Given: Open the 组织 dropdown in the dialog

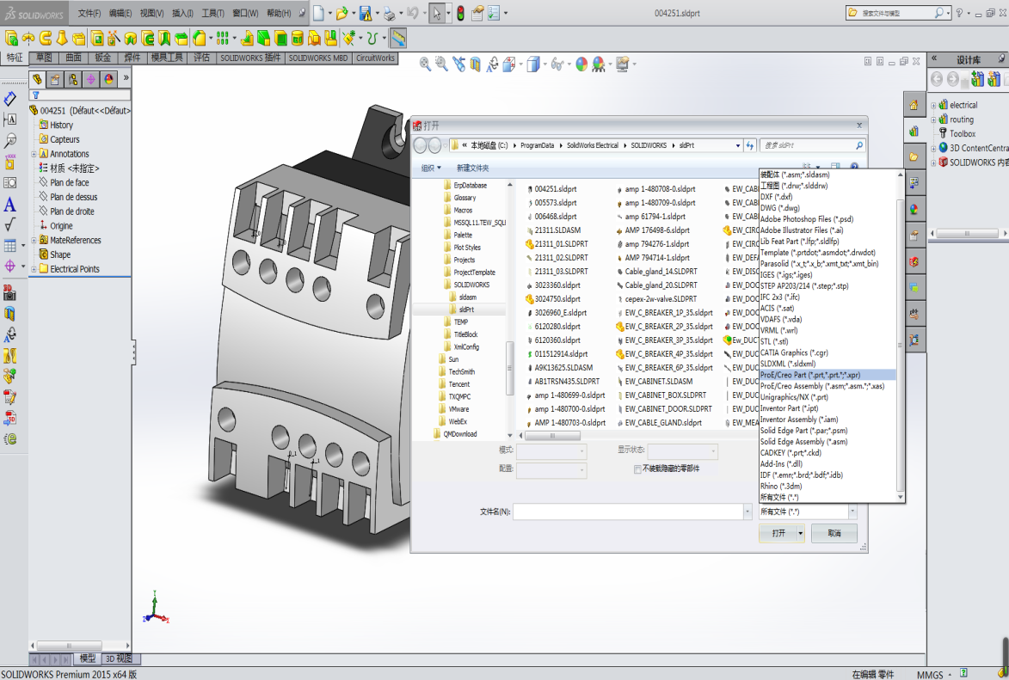Looking at the screenshot, I should 430,168.
